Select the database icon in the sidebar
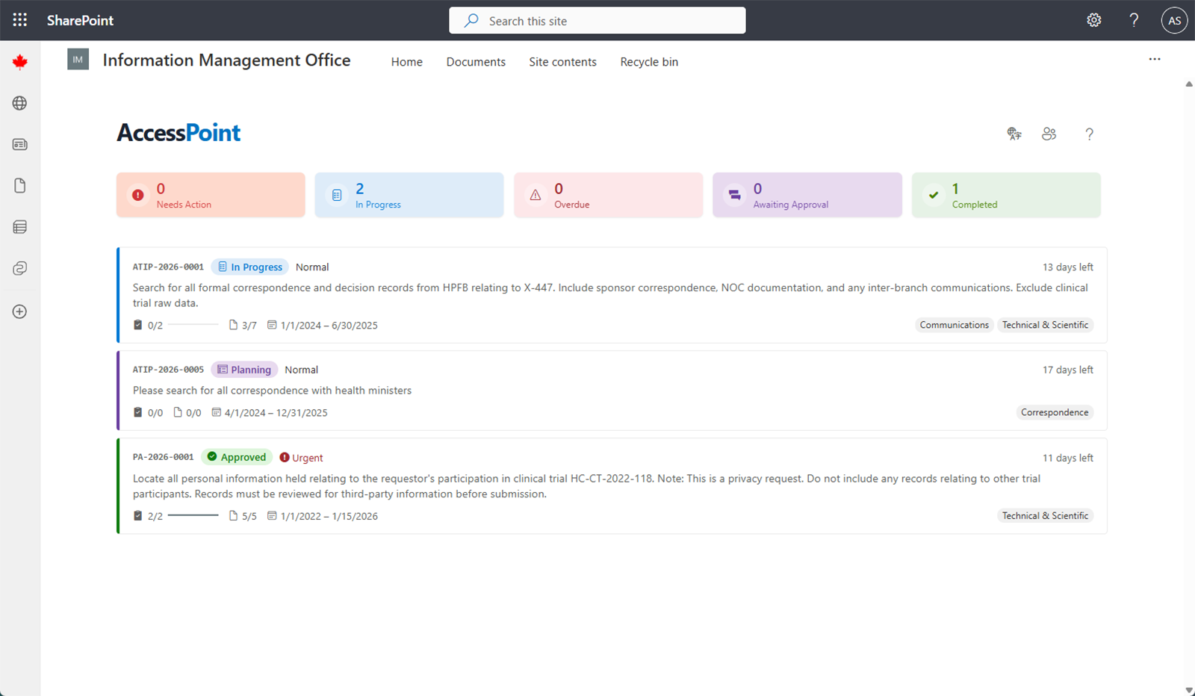The image size is (1195, 696). click(x=19, y=226)
